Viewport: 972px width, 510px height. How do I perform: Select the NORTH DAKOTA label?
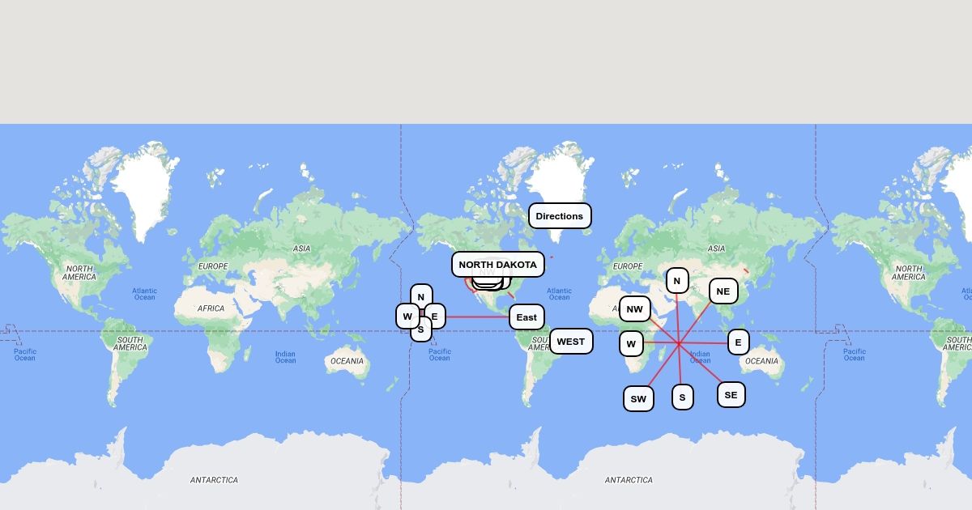tap(497, 265)
